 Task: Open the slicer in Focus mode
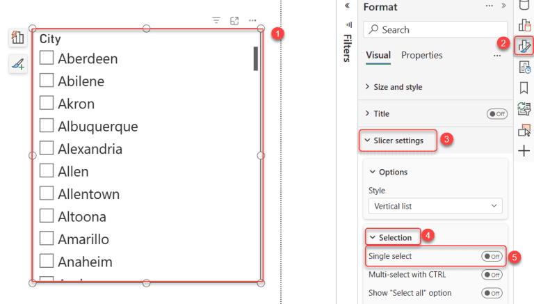click(234, 21)
